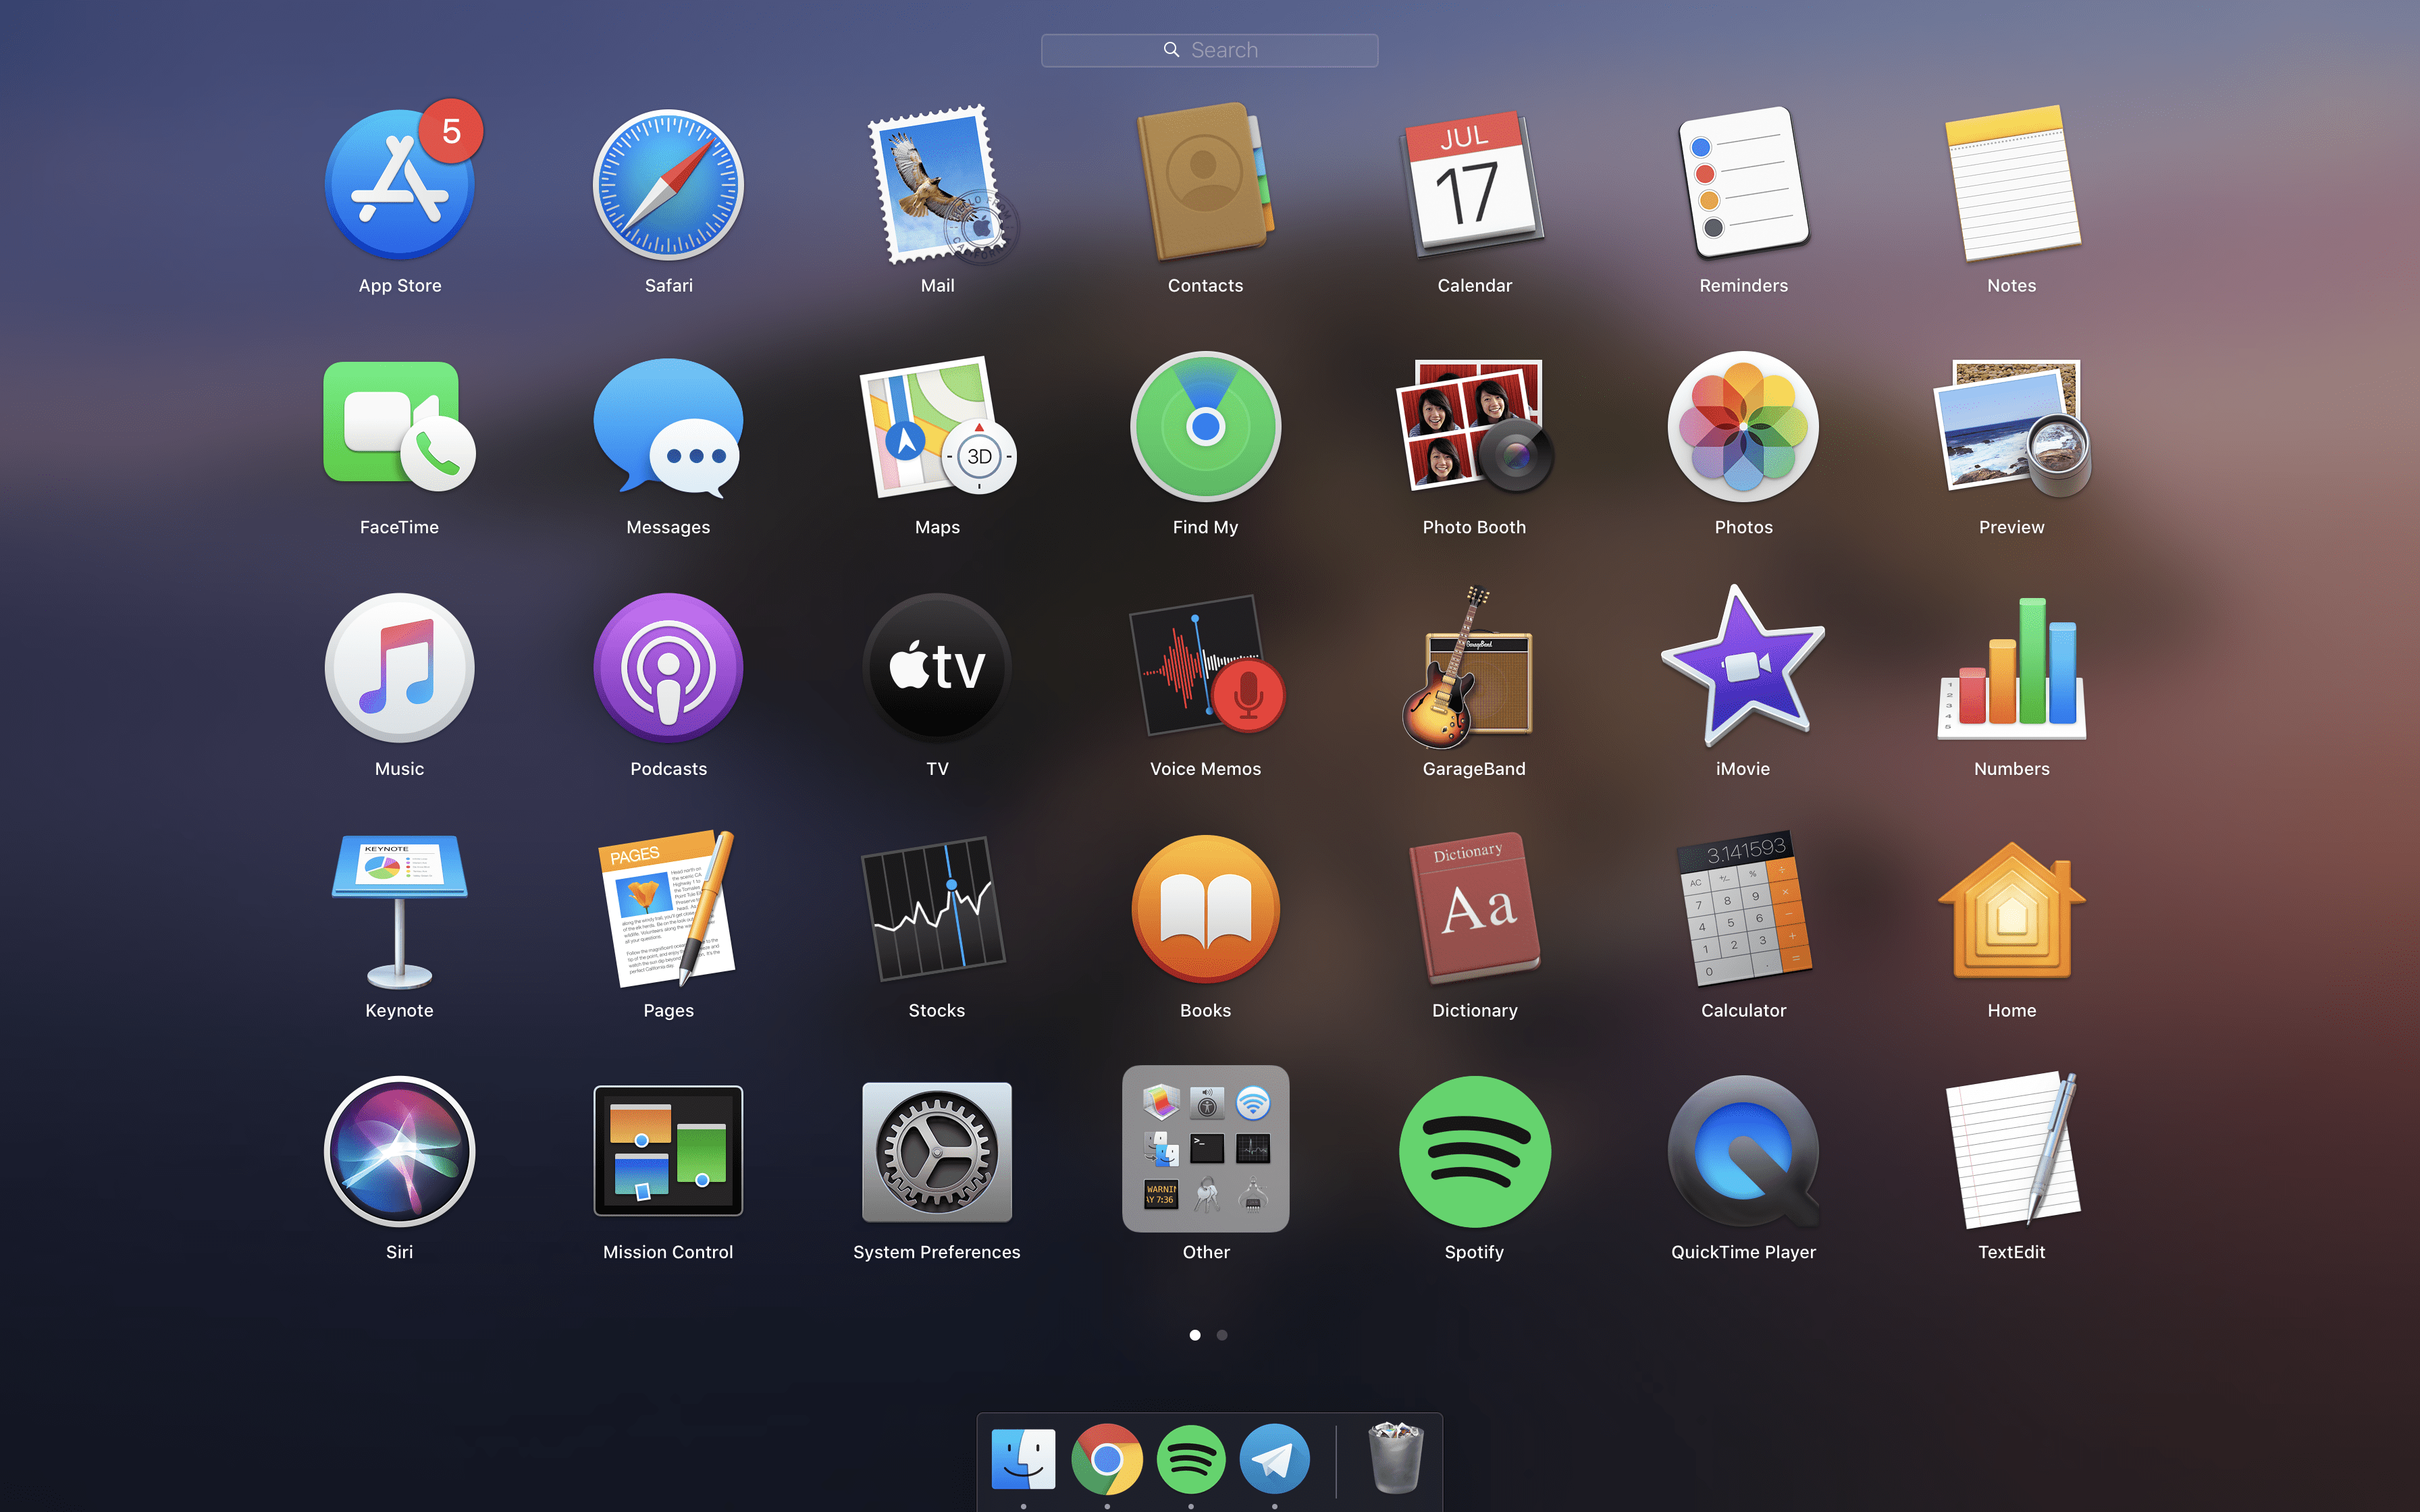This screenshot has height=1512, width=2420.
Task: Open Finder in the Dock
Action: coord(1023,1459)
